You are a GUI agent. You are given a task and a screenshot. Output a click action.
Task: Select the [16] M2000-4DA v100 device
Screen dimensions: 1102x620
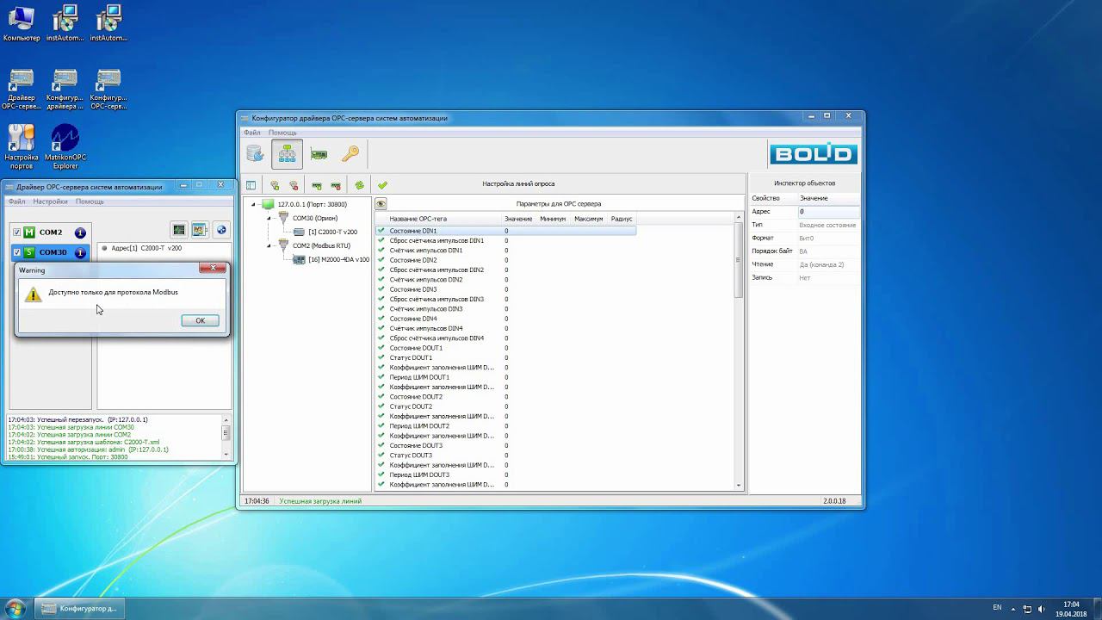[338, 260]
